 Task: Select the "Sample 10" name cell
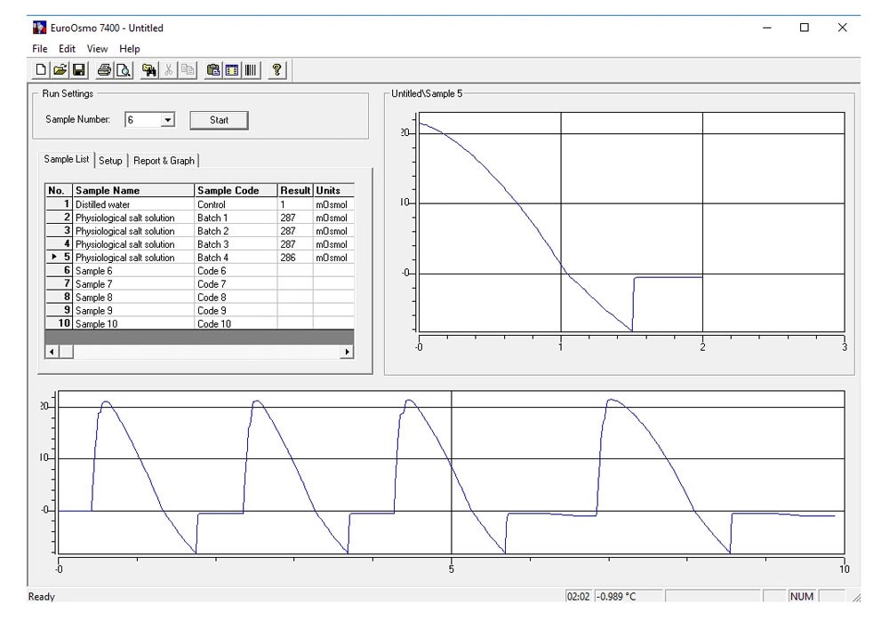pos(134,323)
